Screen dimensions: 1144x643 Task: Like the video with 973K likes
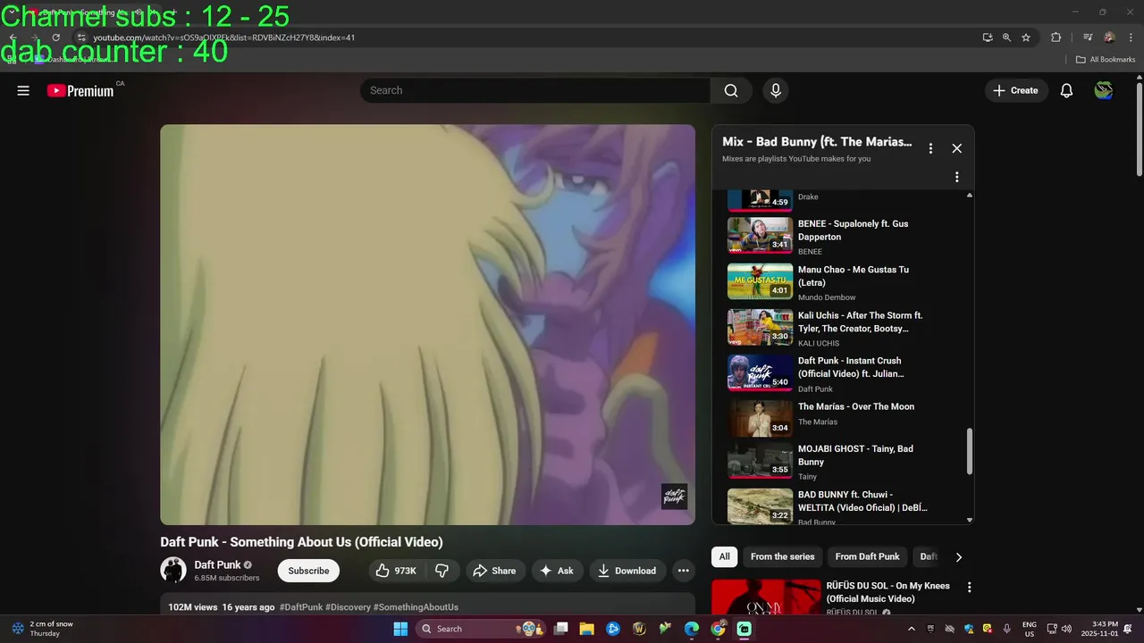click(396, 571)
